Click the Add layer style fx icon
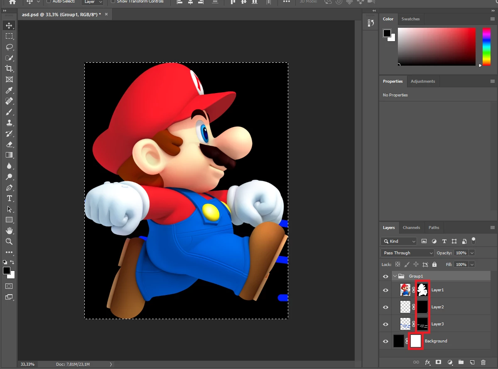This screenshot has width=498, height=369. 427,362
